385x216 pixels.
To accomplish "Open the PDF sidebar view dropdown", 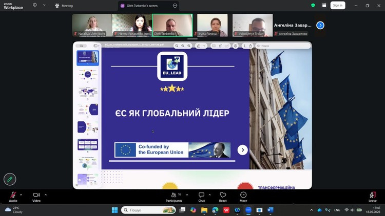I will coord(97,46).
